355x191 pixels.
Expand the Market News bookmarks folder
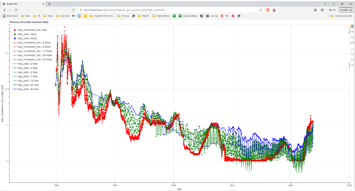click(x=161, y=16)
